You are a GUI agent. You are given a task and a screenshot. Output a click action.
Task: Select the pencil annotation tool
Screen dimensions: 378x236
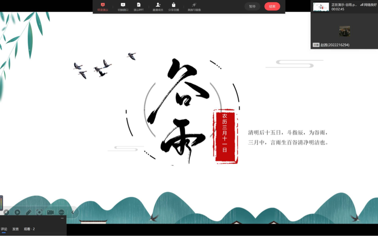click(x=28, y=212)
